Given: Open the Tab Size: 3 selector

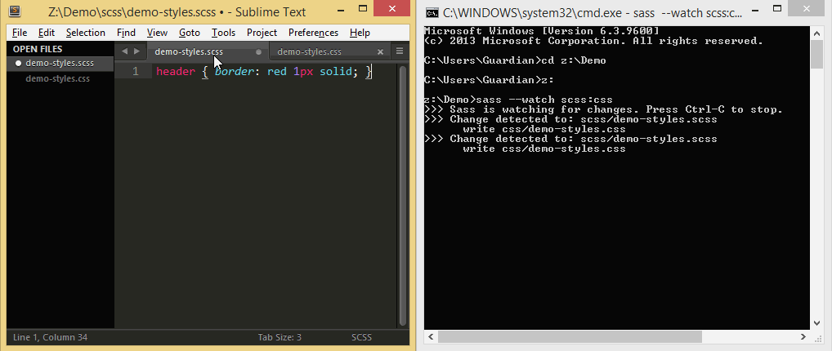Looking at the screenshot, I should coord(280,337).
